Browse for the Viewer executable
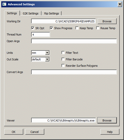The height and width of the screenshot is (140, 124). click(107, 120)
